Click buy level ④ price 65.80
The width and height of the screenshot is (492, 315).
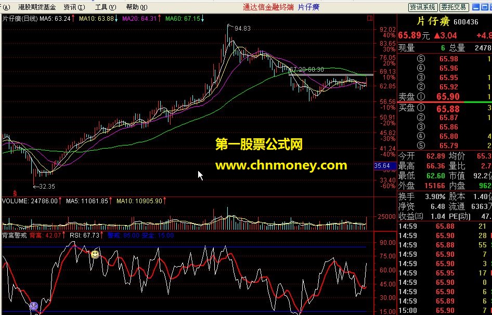pyautogui.click(x=449, y=137)
